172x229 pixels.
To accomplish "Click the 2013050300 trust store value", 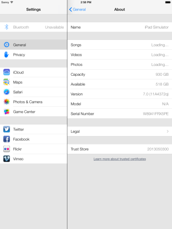I will coord(158,149).
